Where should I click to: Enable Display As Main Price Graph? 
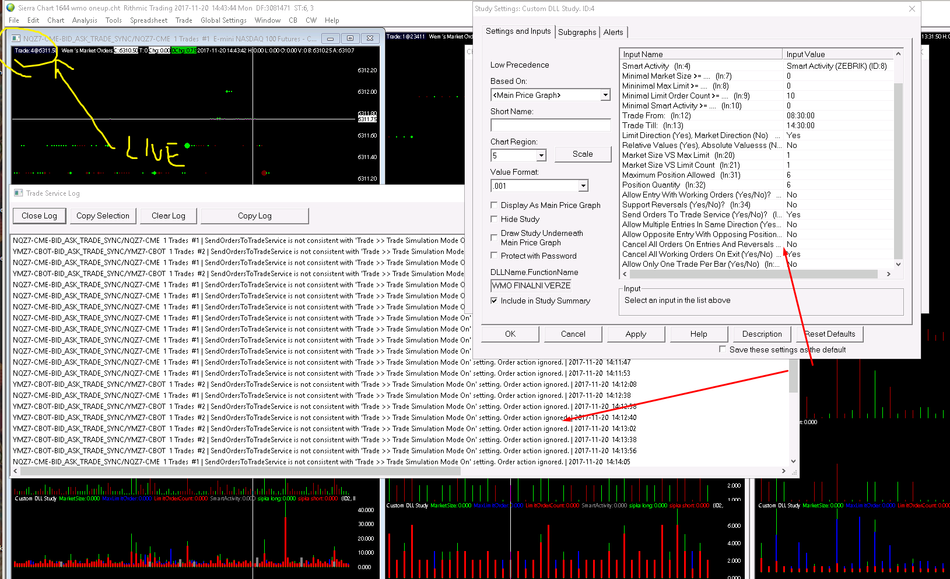pos(495,205)
